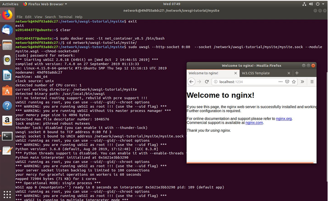Open the Help icon in the dock
Image resolution: width=328 pixels, height=201 pixels.
pos(7,106)
